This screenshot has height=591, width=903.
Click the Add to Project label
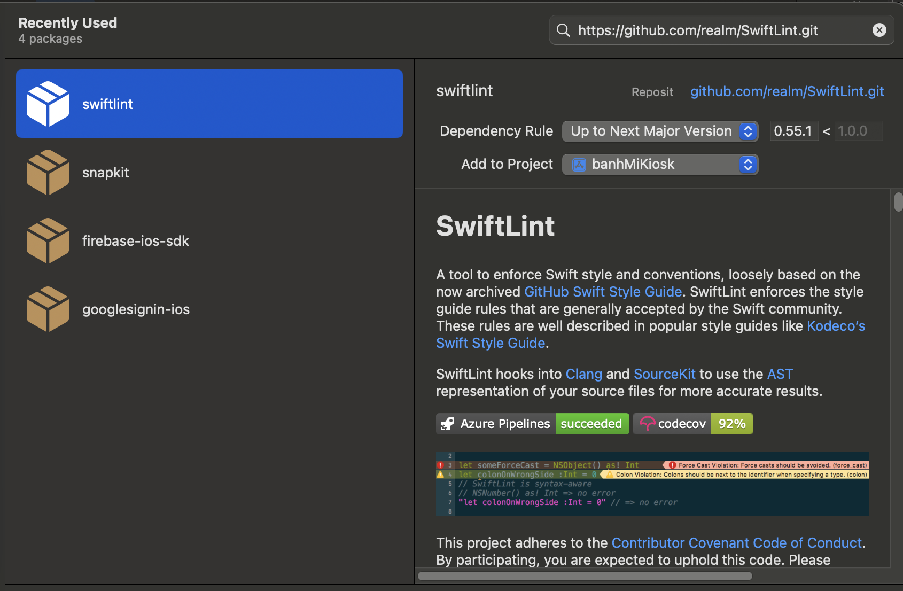click(507, 164)
